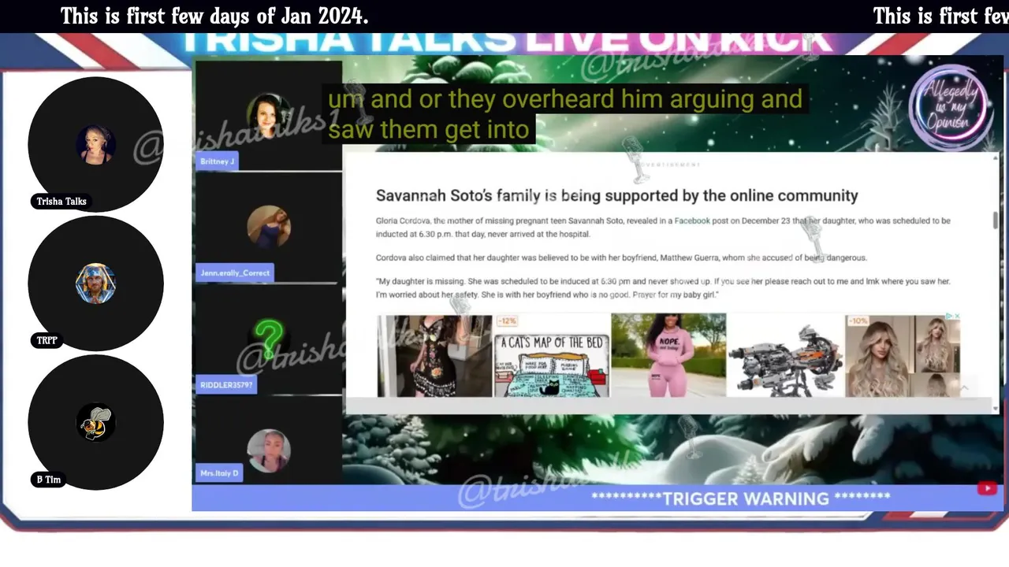Open the blonde wig ad thumbnail

903,355
